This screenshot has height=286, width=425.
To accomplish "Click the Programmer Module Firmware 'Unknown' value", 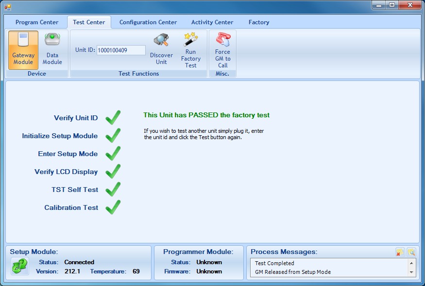I will pyautogui.click(x=209, y=271).
